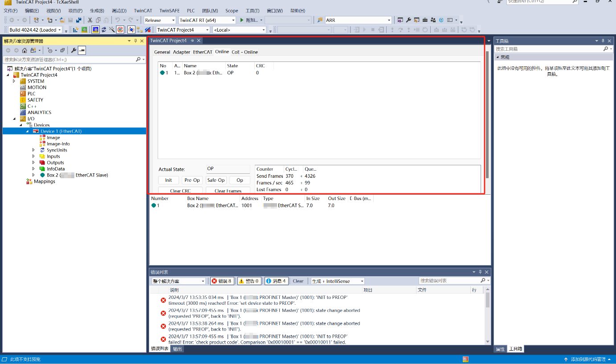
Task: Click the wrench properties icon in main toolbar
Action: 408,20
